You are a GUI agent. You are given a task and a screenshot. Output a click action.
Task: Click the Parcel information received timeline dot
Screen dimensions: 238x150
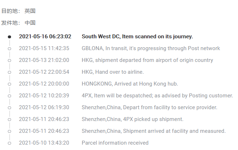(9, 143)
